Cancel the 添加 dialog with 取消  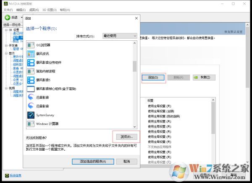[x=127, y=162]
